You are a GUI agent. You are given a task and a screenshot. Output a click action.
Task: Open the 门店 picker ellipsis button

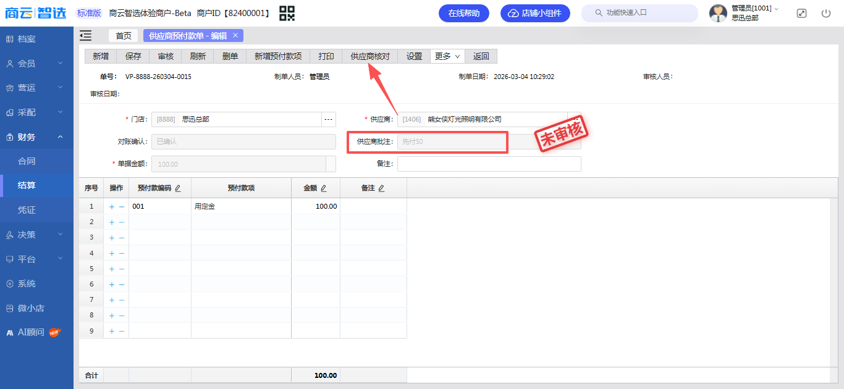click(328, 119)
